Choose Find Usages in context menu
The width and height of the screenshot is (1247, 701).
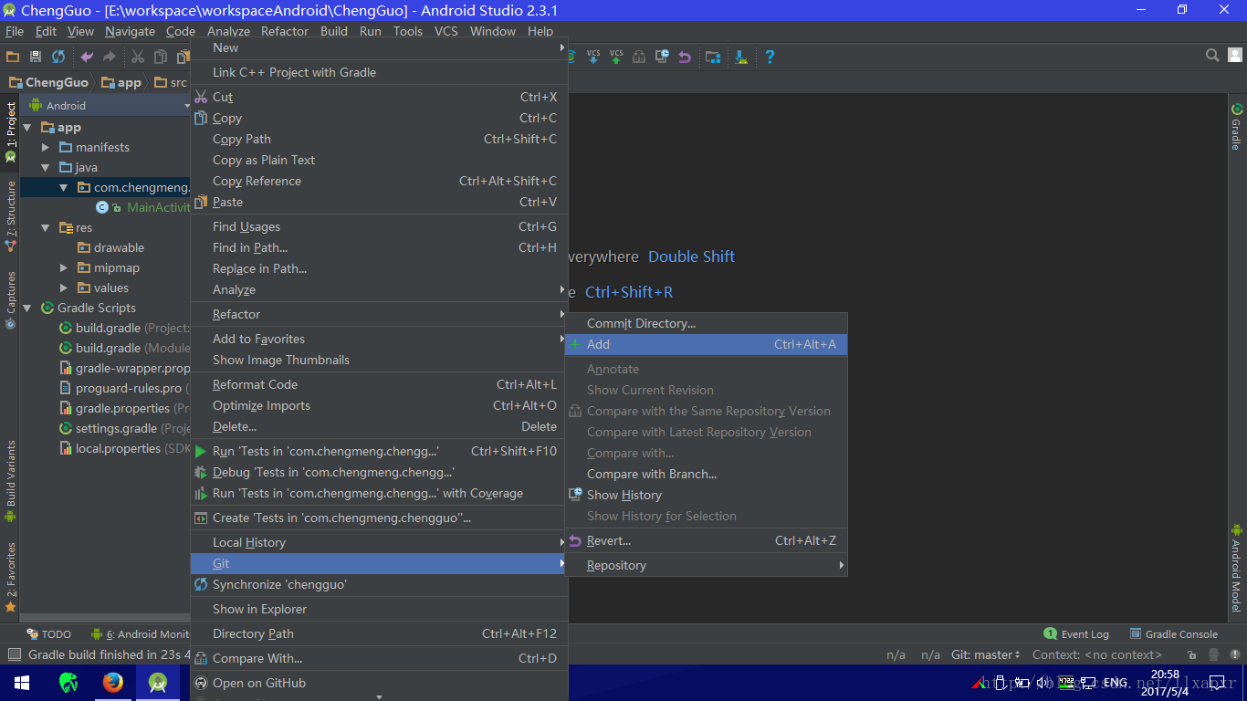click(x=379, y=226)
